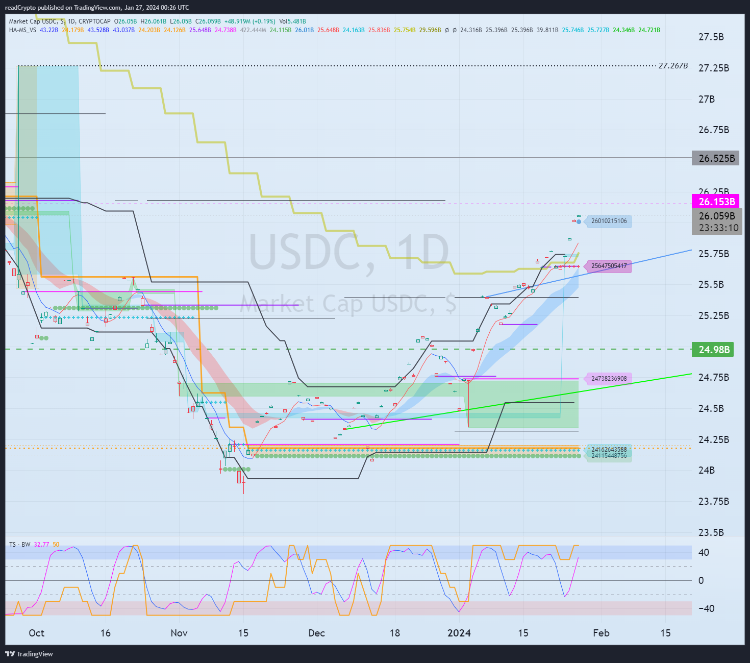Select the 26010215106 chart price tag
The width and height of the screenshot is (750, 663).
tap(609, 221)
